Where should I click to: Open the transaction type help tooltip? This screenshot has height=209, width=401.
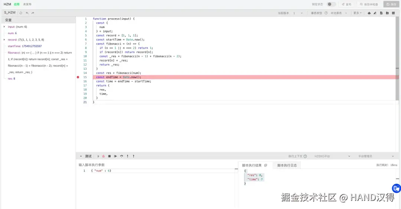[x=326, y=13]
